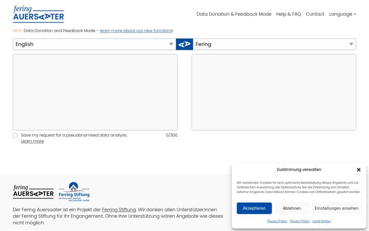
Task: Open Data Donation & Feedback Mode page
Action: [234, 14]
